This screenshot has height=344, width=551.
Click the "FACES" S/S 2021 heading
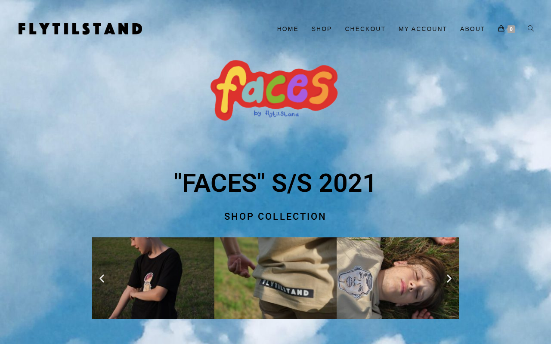coord(275,183)
